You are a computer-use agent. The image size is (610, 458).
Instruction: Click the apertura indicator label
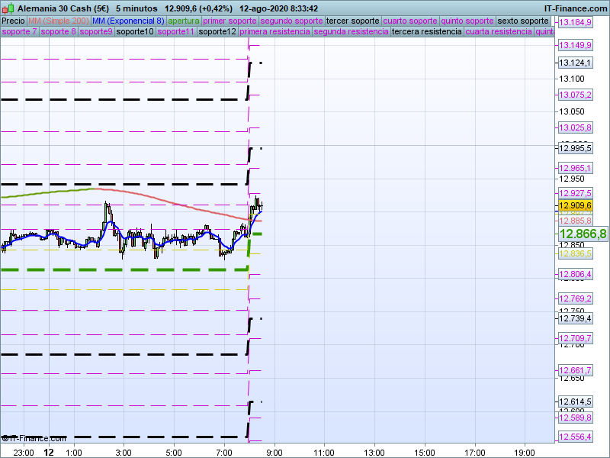click(184, 21)
